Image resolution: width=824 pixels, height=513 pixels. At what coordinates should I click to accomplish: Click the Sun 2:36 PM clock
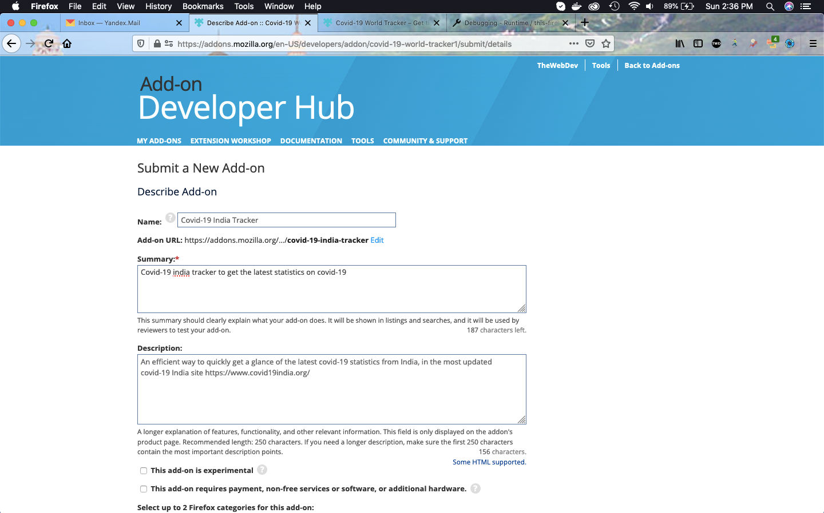pos(729,6)
